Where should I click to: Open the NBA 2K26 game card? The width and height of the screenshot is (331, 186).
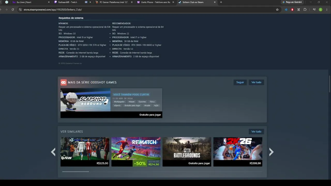(x=238, y=152)
